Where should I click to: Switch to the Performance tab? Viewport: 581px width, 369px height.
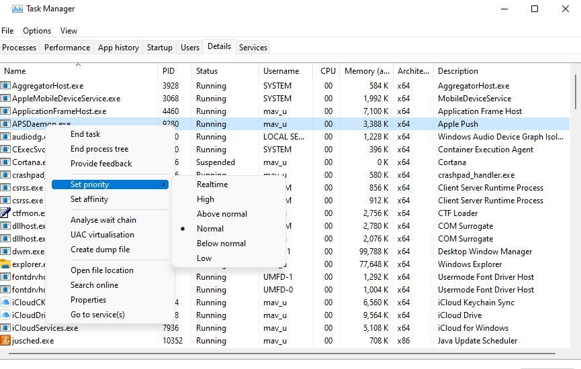[x=66, y=48]
